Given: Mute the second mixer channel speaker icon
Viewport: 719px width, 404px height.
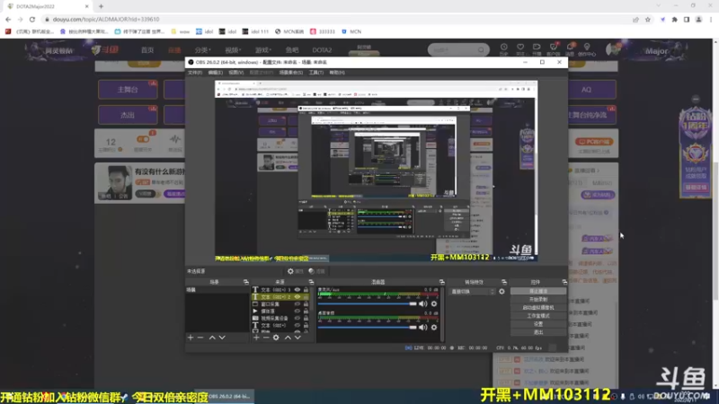Looking at the screenshot, I should (422, 328).
